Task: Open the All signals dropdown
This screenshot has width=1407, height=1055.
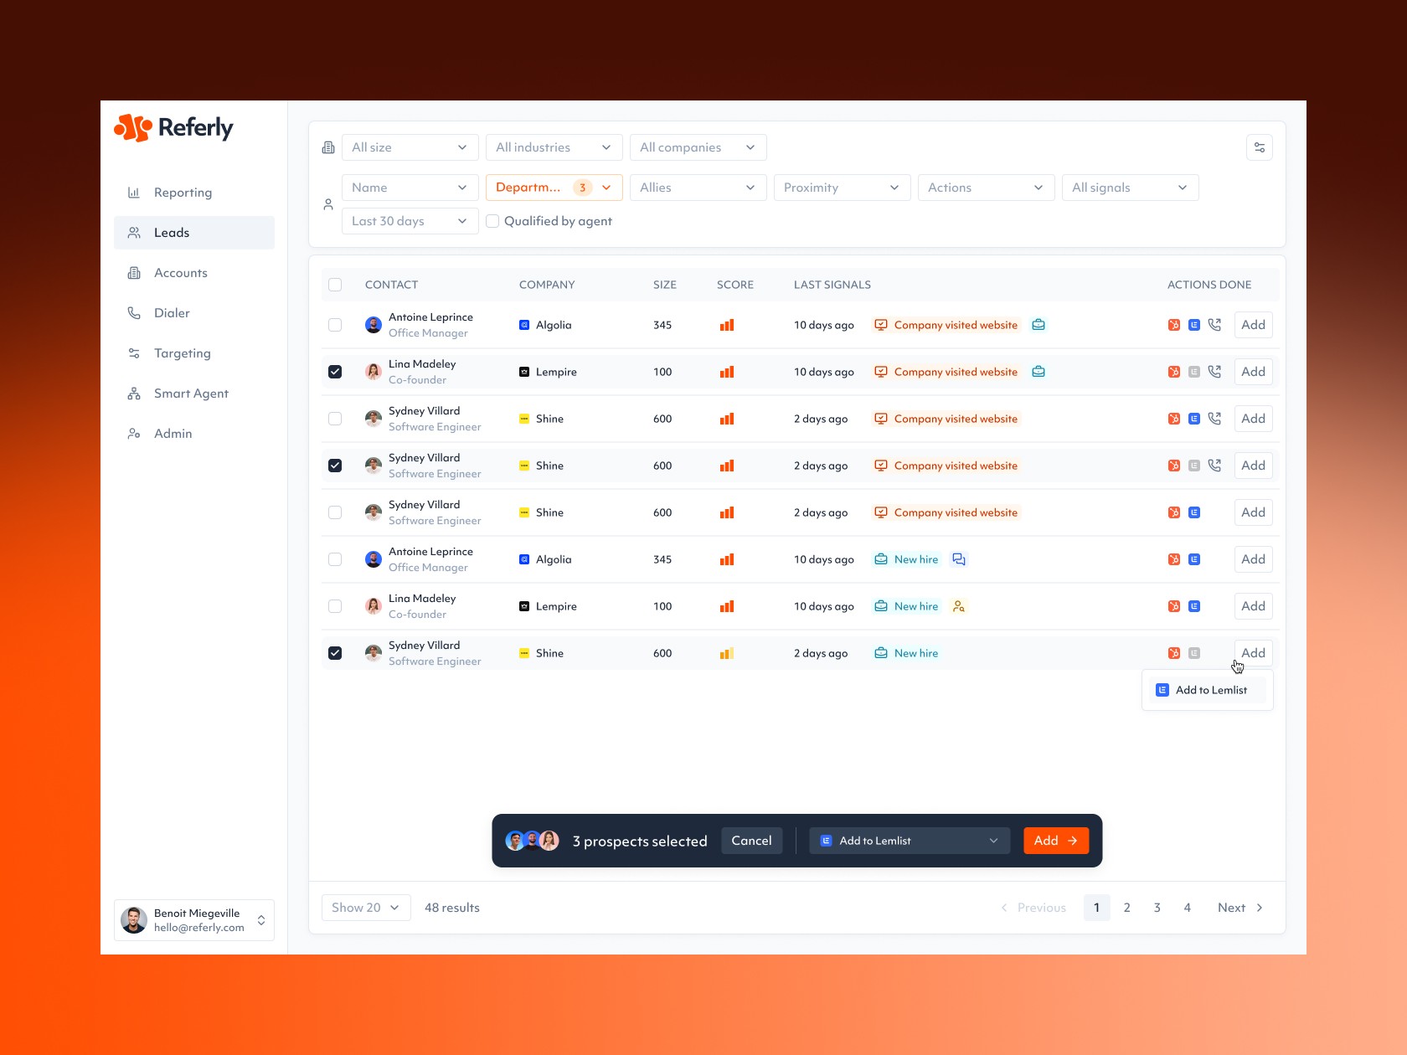Action: (x=1131, y=188)
